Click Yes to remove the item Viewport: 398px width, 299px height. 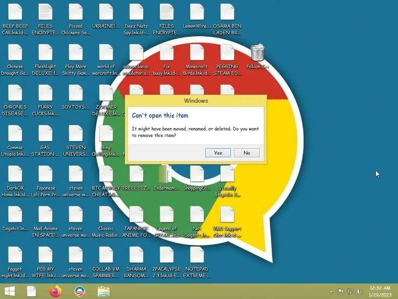218,153
